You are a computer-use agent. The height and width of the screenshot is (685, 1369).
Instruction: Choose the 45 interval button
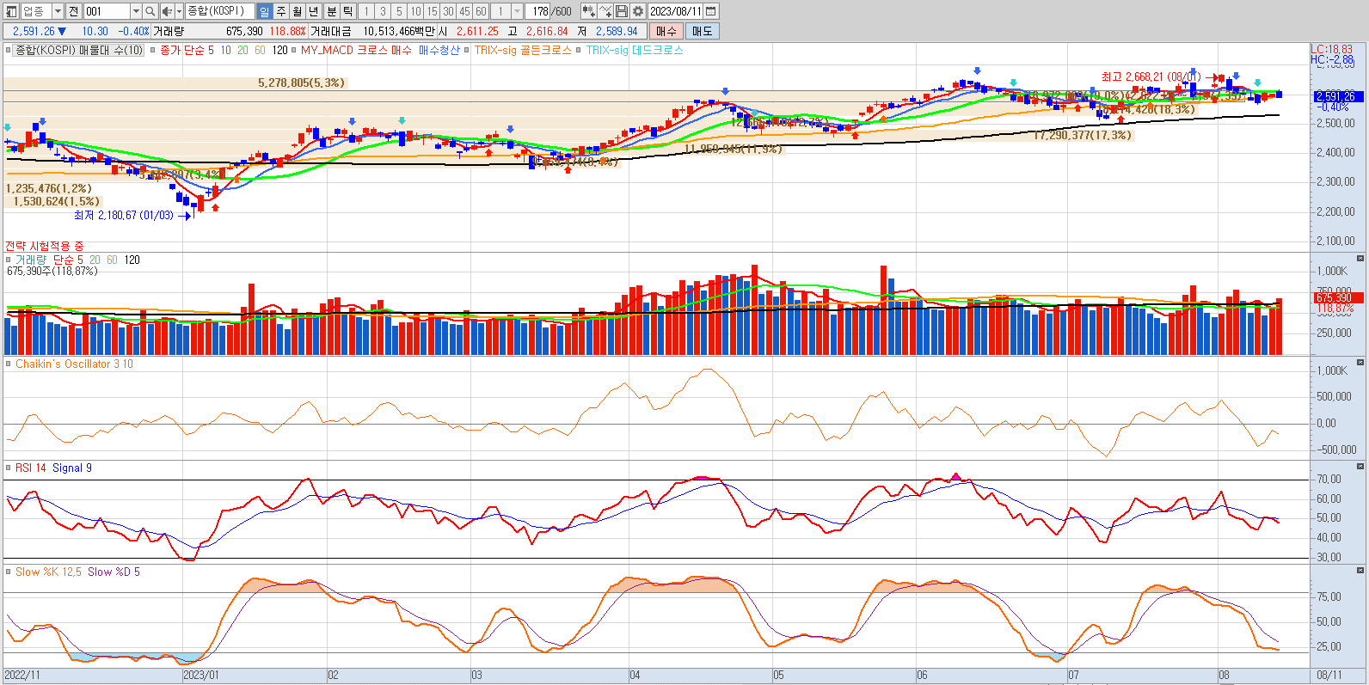click(x=464, y=11)
